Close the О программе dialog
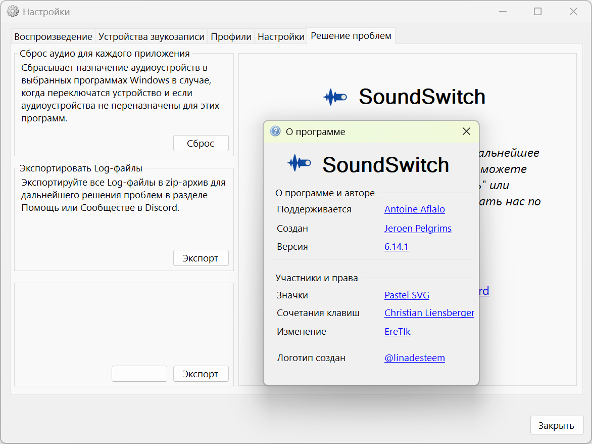This screenshot has width=592, height=444. coord(466,131)
